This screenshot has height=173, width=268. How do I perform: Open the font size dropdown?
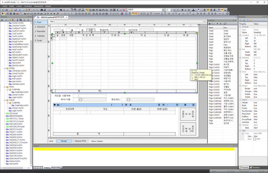tap(171, 10)
